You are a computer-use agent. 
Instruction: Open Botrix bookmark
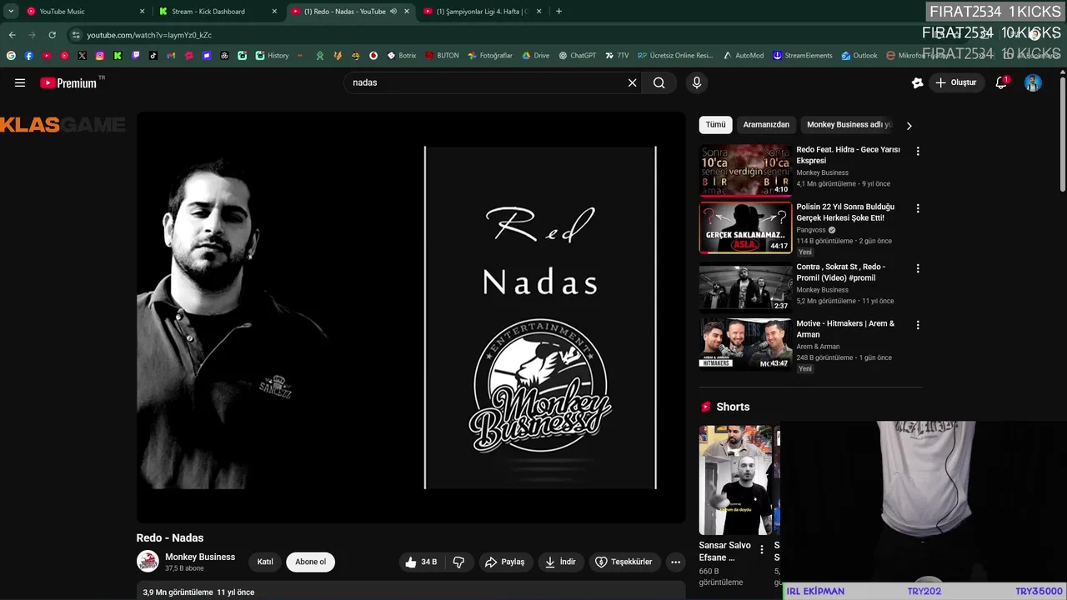pyautogui.click(x=401, y=56)
